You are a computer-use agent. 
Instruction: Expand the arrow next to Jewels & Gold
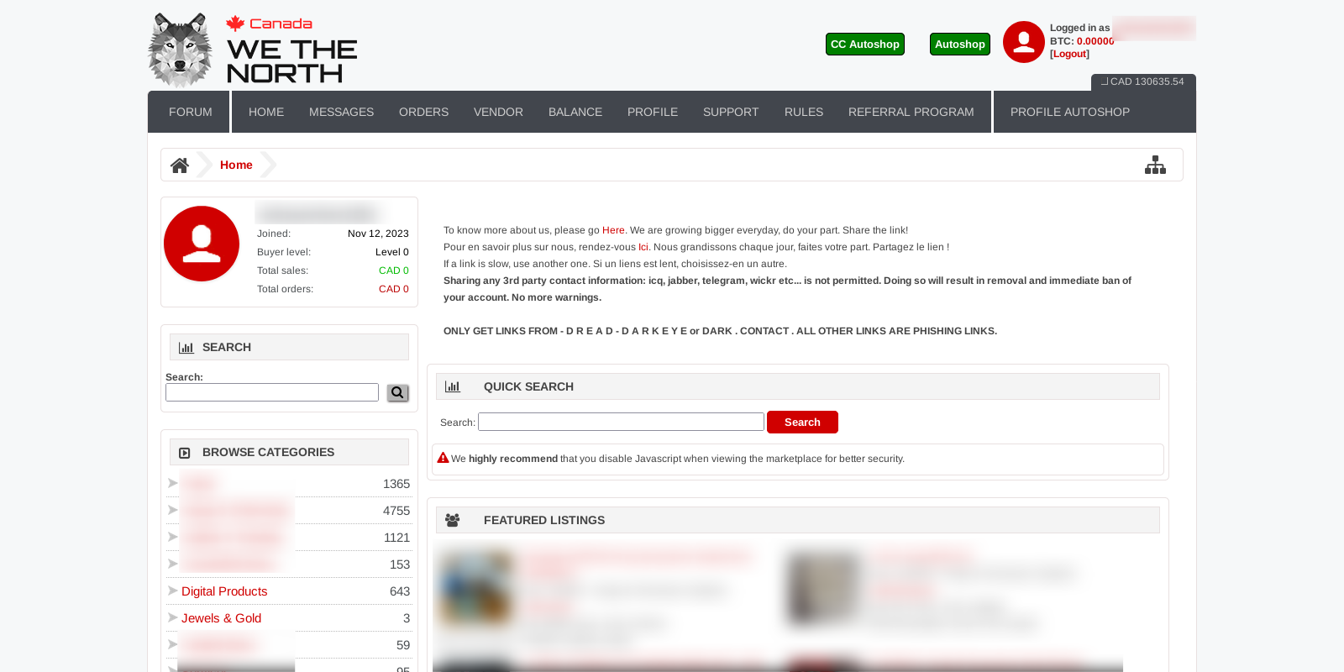[172, 617]
